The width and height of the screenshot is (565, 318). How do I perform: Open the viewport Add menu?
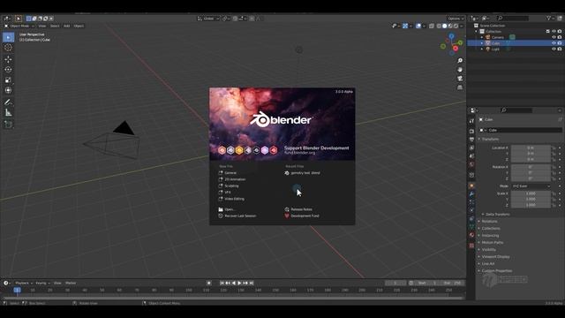click(x=67, y=26)
